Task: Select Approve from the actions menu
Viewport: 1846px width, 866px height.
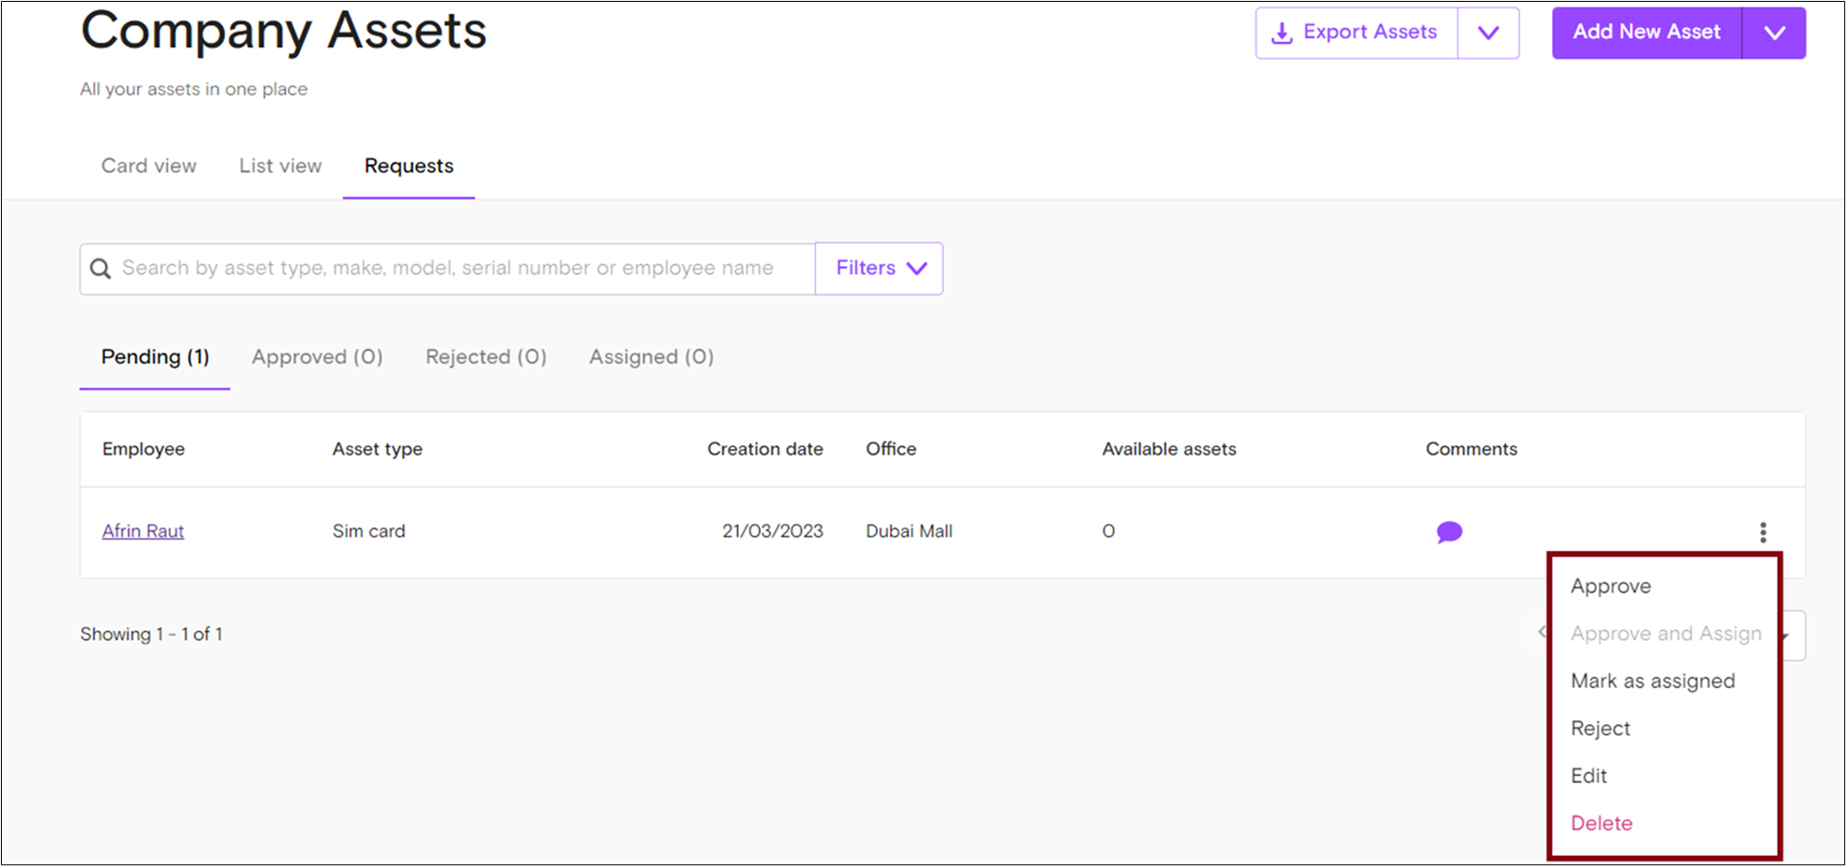Action: [x=1610, y=585]
